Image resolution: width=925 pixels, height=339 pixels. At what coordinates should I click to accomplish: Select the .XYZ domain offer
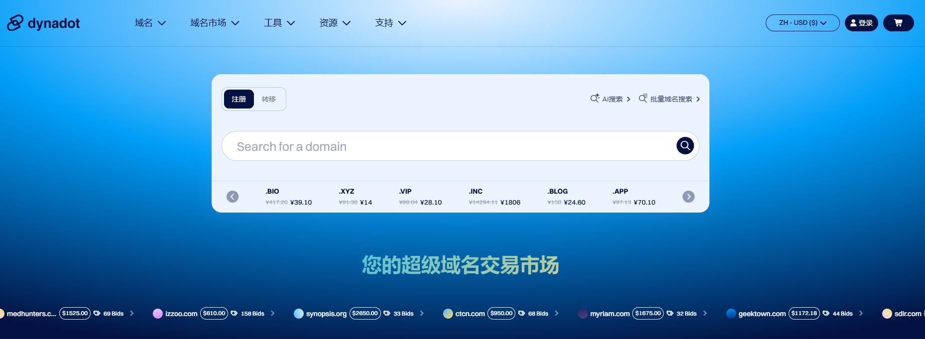tap(355, 197)
